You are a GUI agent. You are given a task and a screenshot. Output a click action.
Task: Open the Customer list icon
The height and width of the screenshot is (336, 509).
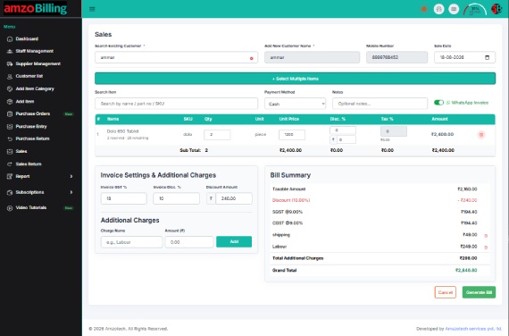[x=10, y=76]
